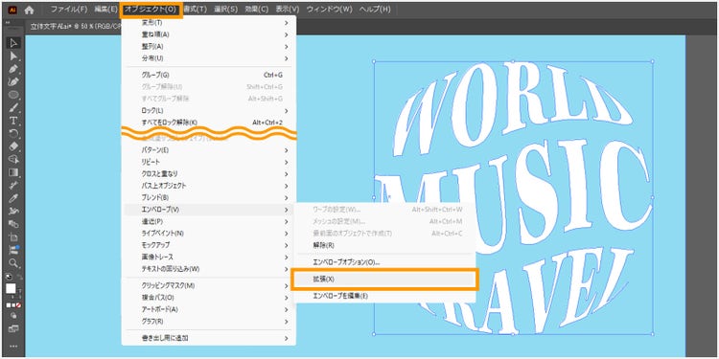The height and width of the screenshot is (359, 719).
Task: Expand the グラフ(R) submenu
Action: pos(209,321)
